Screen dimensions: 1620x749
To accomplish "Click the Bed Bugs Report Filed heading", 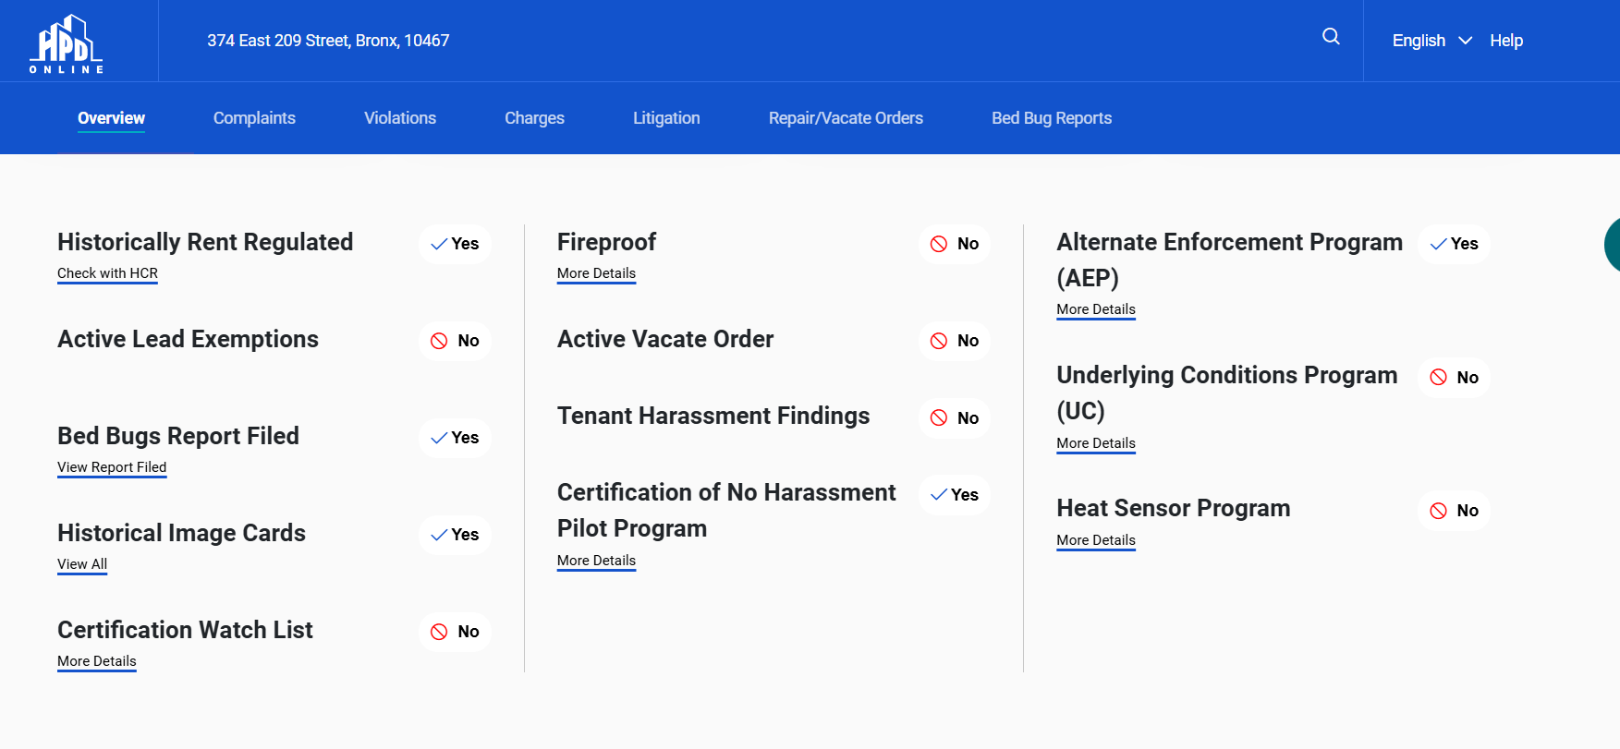I will (x=178, y=436).
